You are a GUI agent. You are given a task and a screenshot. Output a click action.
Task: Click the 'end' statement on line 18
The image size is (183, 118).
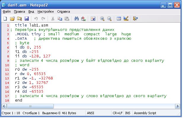(19, 100)
